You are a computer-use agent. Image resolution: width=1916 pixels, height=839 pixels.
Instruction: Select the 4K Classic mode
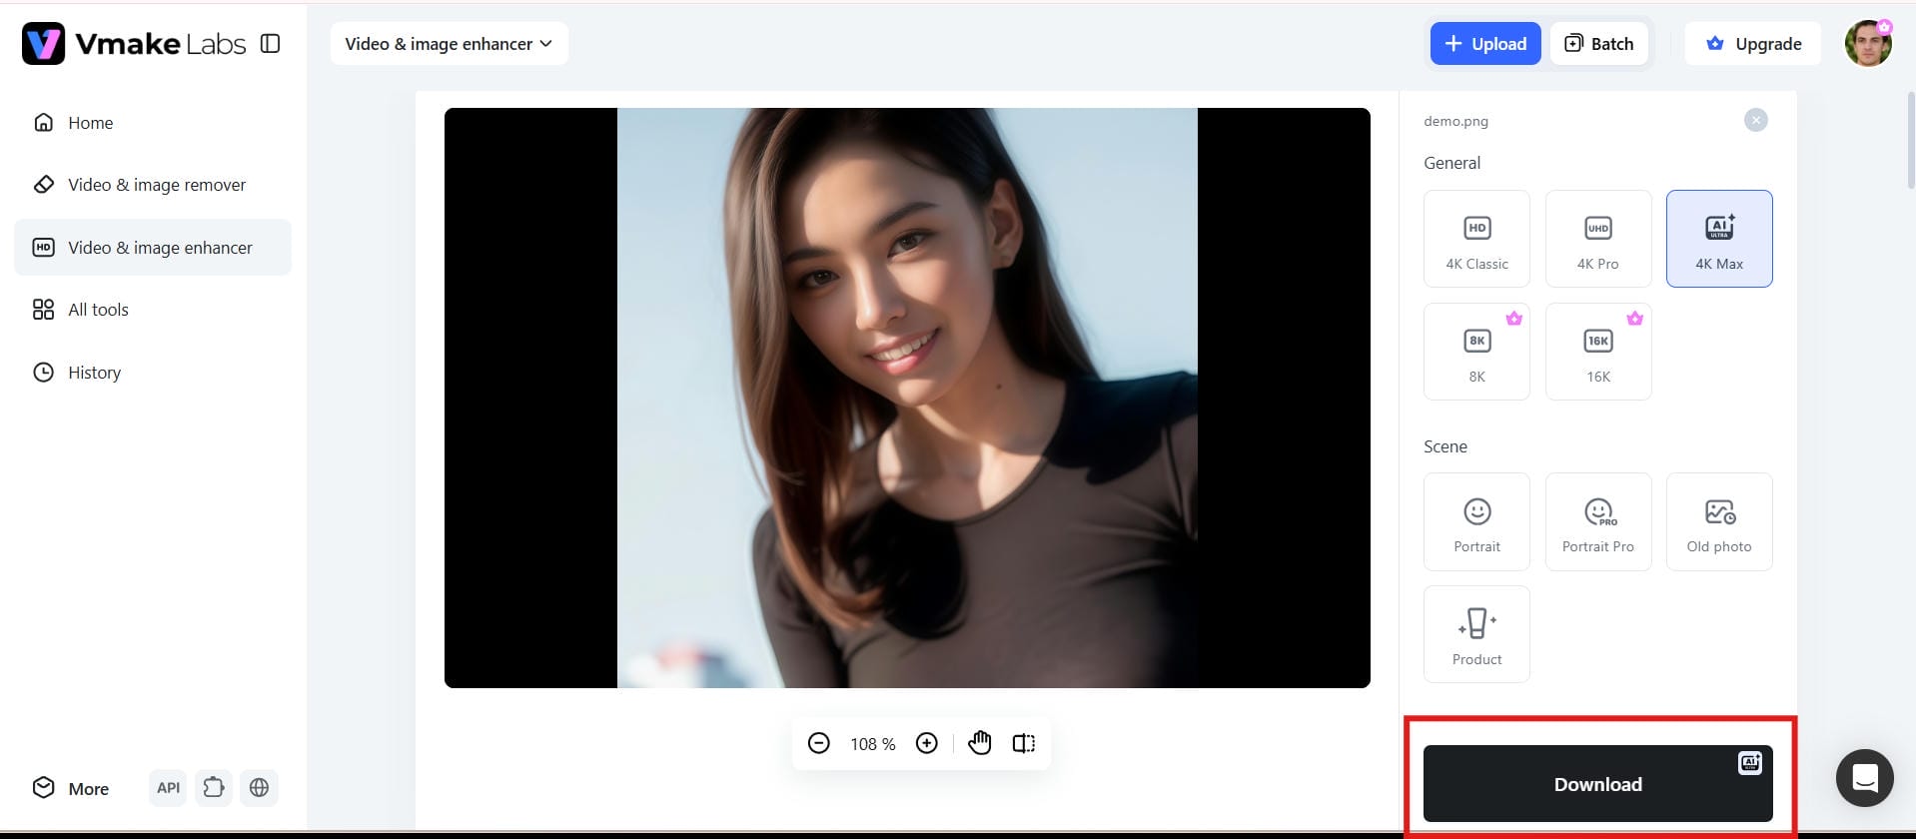1476,239
